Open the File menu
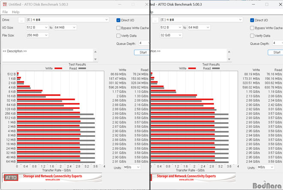Image resolution: width=283 pixels, height=190 pixels. pyautogui.click(x=5, y=12)
